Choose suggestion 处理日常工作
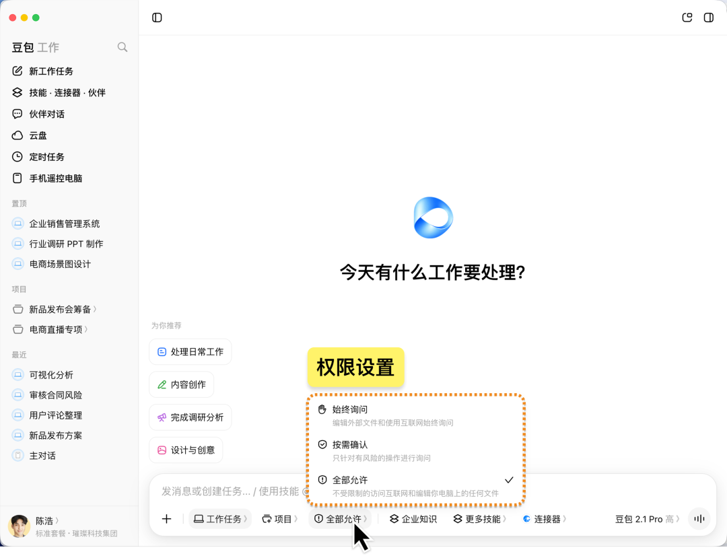Viewport: 727px width, 556px height. pos(190,351)
